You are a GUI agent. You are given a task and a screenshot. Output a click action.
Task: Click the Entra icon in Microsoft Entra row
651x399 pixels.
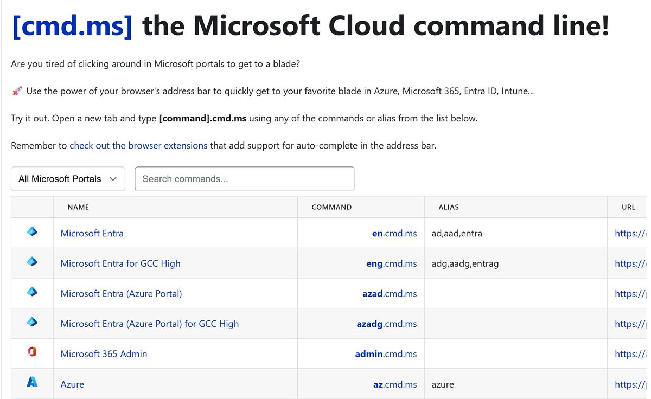point(32,232)
